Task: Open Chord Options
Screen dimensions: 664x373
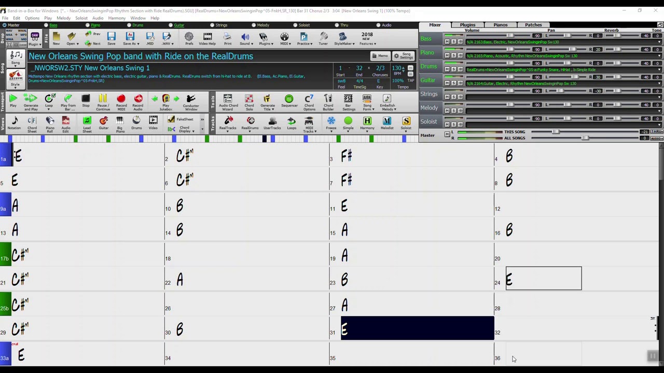Action: (309, 102)
